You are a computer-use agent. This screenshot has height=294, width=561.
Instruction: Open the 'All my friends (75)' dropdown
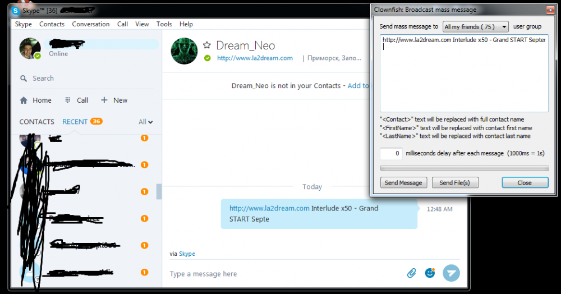coord(475,27)
